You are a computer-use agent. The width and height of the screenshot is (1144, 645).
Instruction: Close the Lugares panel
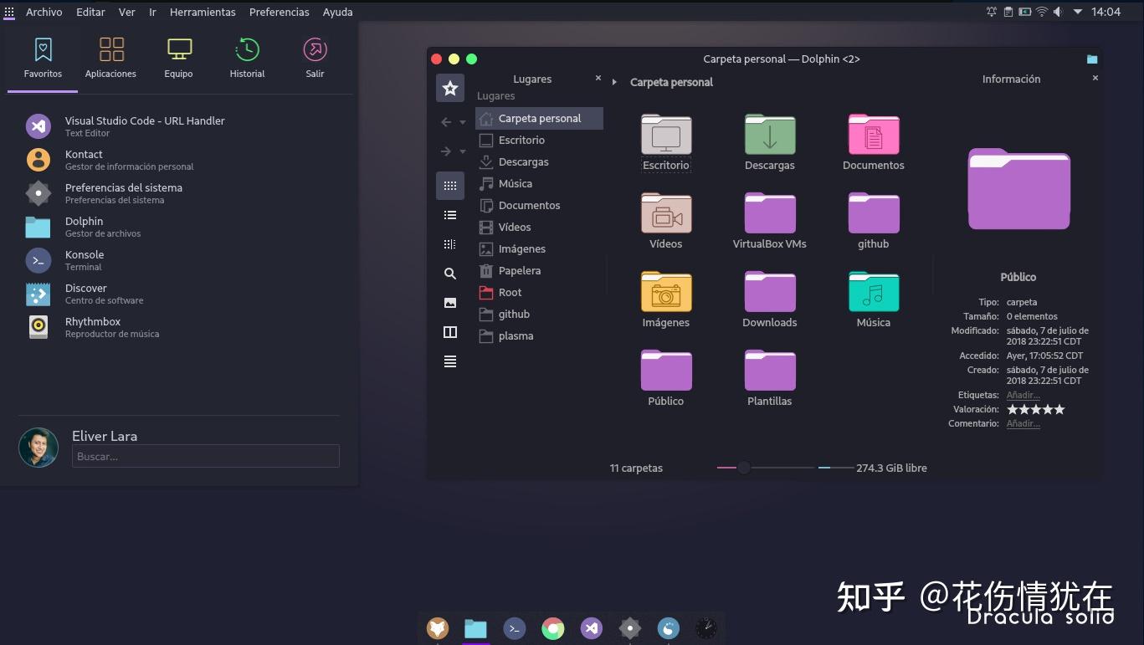[x=598, y=78]
